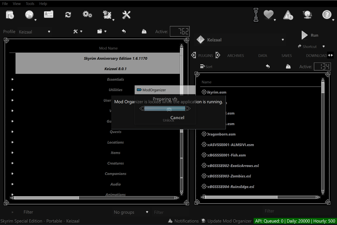This screenshot has width=337, height=225.
Task: Click the Mod Name column header
Action: [x=108, y=48]
